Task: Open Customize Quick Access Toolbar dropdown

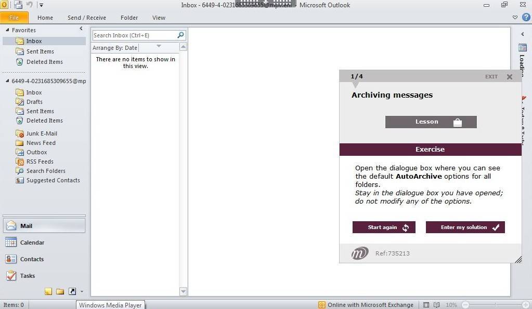Action: (x=42, y=5)
